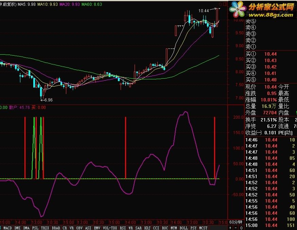This screenshot has height=230, width=297.
Task: Click the MA10: 9.93 moving average label
Action: coord(47,4)
